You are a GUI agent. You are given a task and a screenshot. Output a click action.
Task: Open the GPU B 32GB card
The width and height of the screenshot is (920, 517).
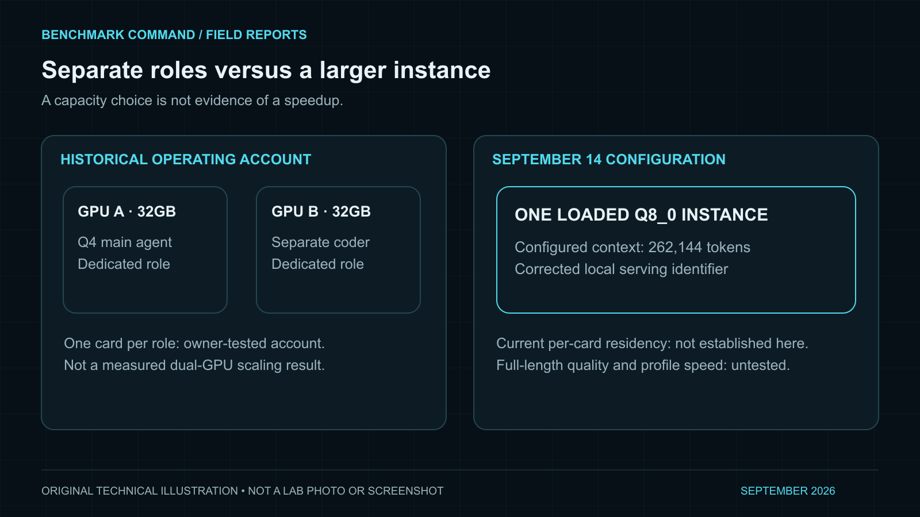pos(338,250)
